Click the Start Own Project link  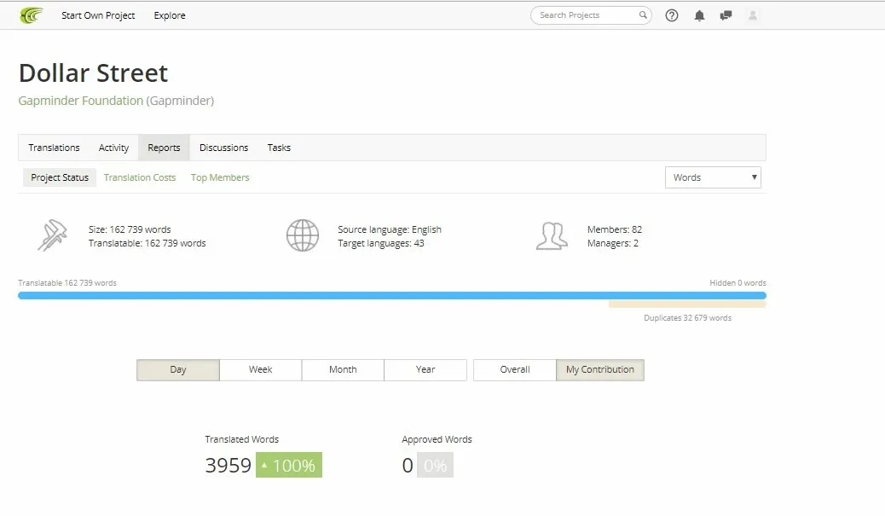click(x=98, y=15)
